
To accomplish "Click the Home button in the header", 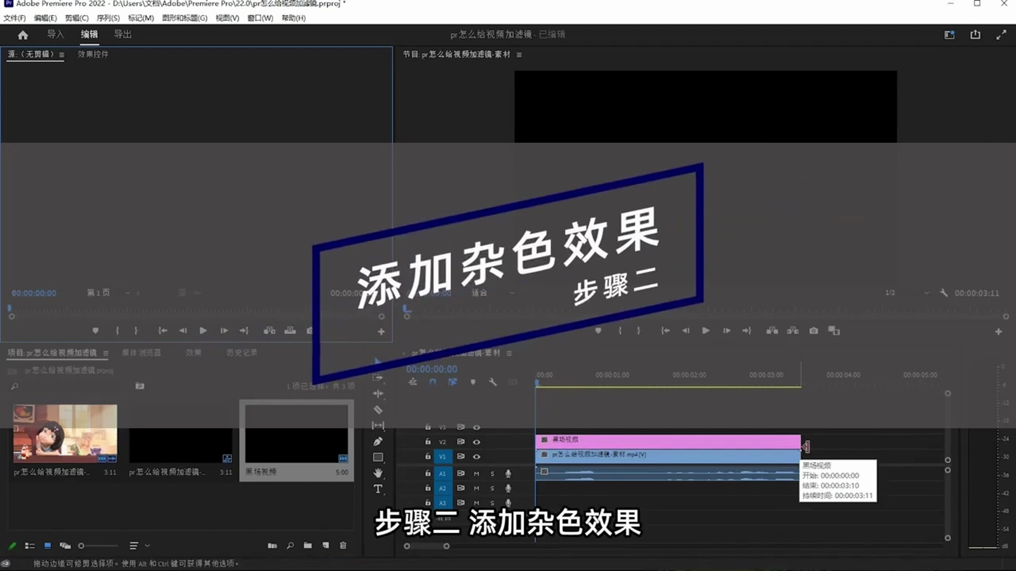I will (x=23, y=35).
